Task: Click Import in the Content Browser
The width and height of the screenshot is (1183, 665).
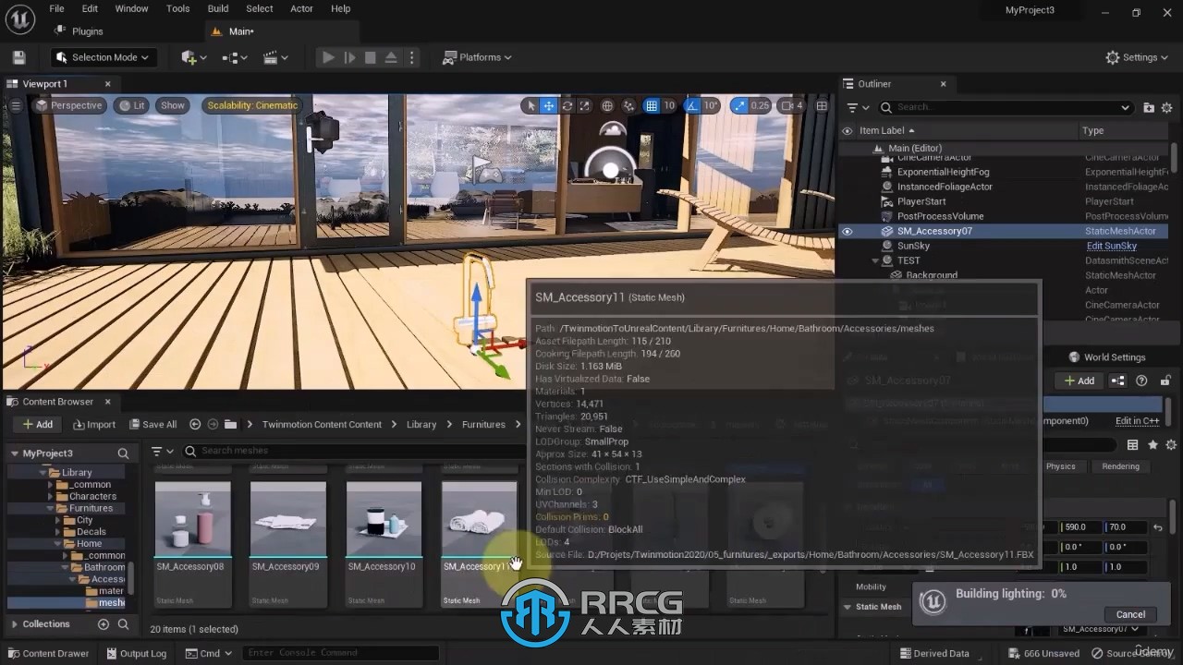Action: [x=93, y=424]
